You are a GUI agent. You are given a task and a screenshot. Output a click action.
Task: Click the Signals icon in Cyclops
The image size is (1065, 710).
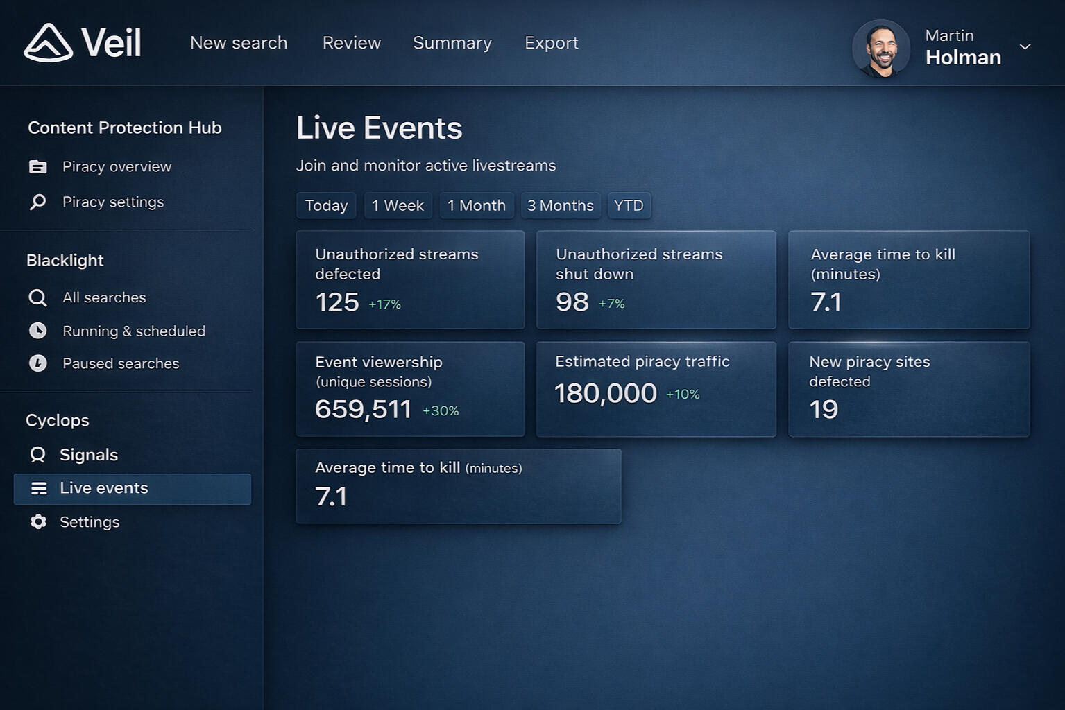[38, 455]
